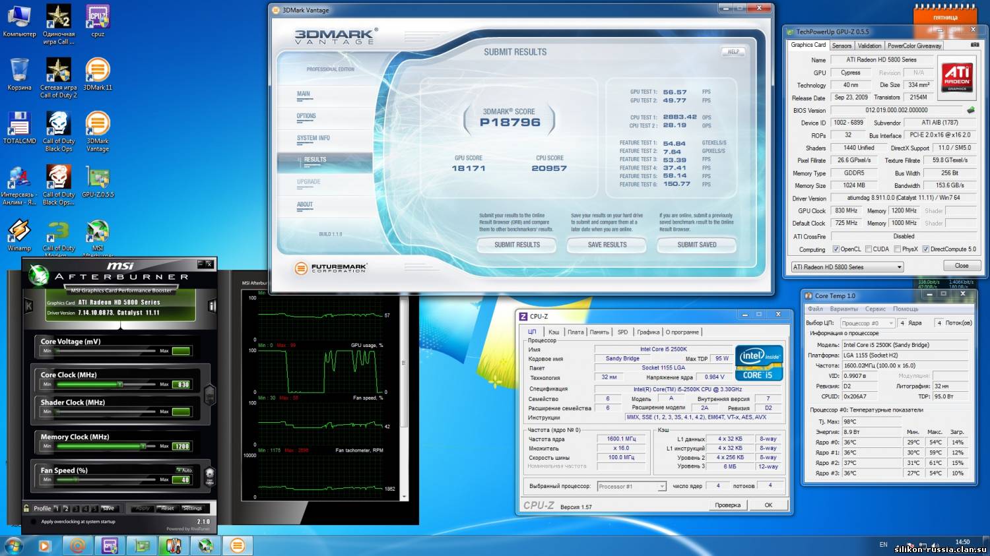Switch to the Validation tab in GPU-Z
990x556 pixels.
coord(869,46)
